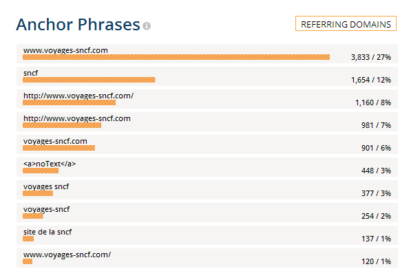This screenshot has width=400, height=271.
Task: Select the www.voyages-sncf.com anchor phrase
Action: 65,50
